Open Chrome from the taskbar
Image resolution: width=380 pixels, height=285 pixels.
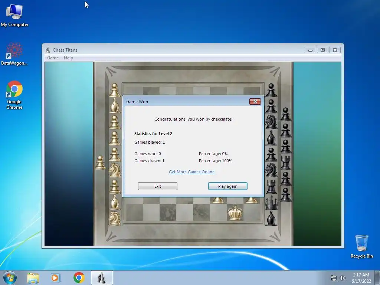(79, 278)
